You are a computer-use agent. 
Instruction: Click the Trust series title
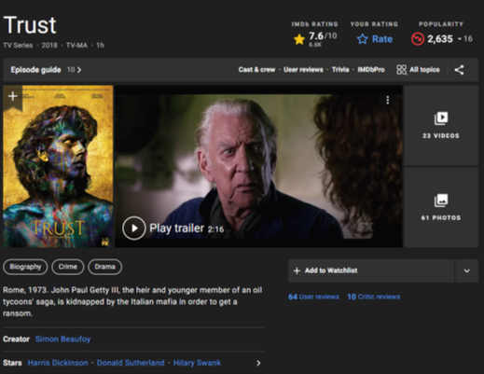click(x=30, y=25)
